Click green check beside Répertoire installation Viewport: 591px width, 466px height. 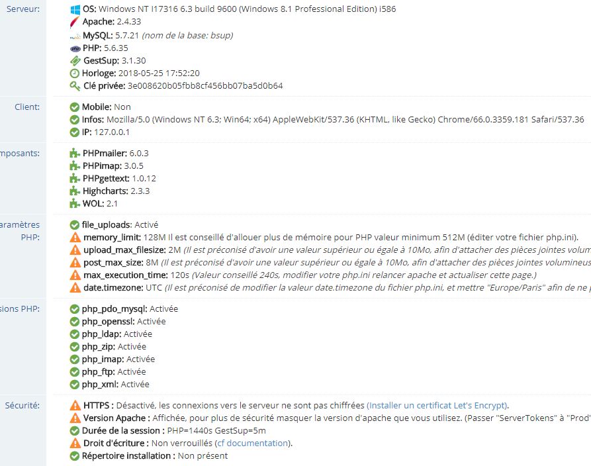tap(75, 456)
